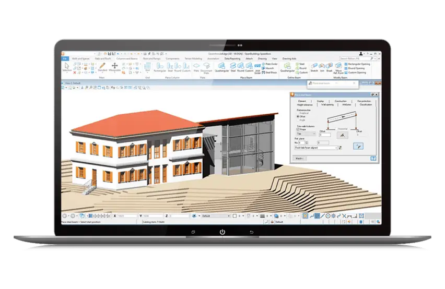Close the Place steel beam floating toolbar
The height and width of the screenshot is (289, 445).
354,83
